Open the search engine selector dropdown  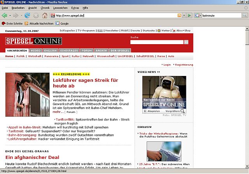pos(201,16)
